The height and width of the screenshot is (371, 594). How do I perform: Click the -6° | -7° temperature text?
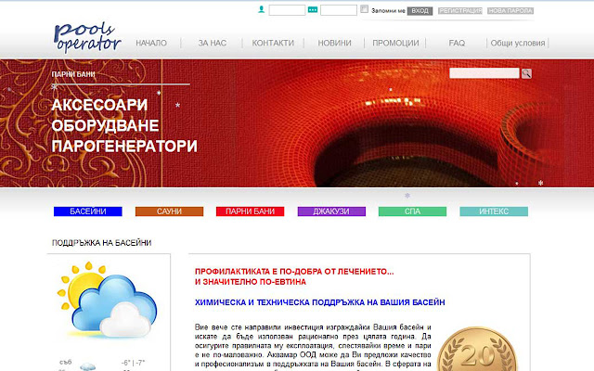133,363
